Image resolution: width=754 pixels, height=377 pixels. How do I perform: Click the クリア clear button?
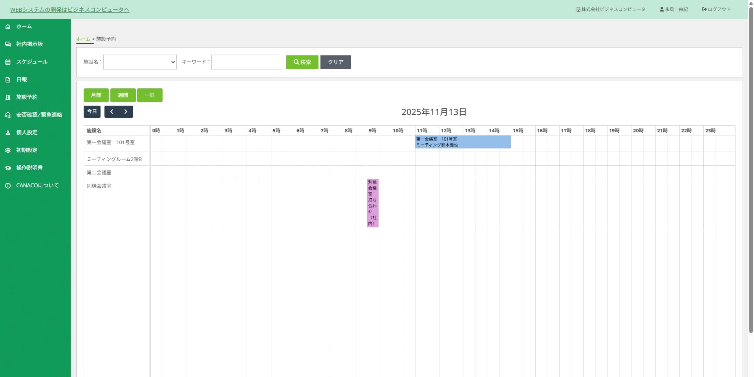tap(335, 62)
